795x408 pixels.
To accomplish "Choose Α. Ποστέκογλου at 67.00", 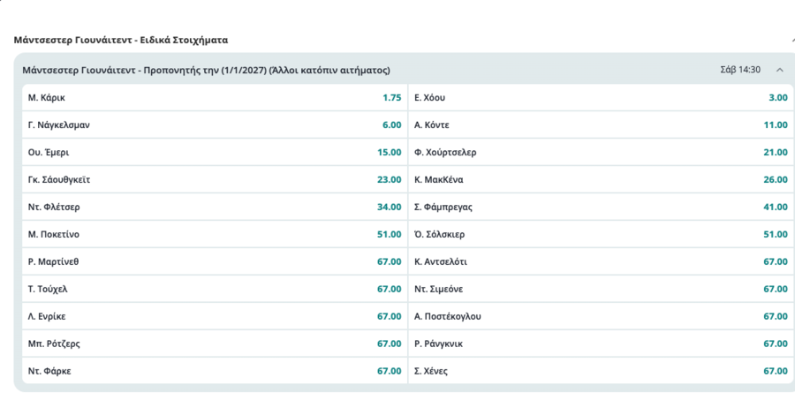I will click(x=601, y=316).
